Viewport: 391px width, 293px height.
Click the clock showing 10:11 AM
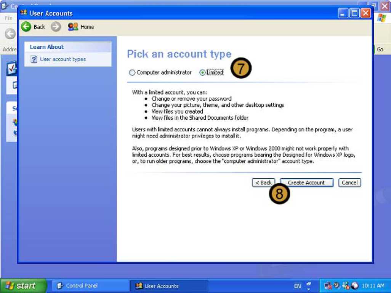(x=373, y=286)
